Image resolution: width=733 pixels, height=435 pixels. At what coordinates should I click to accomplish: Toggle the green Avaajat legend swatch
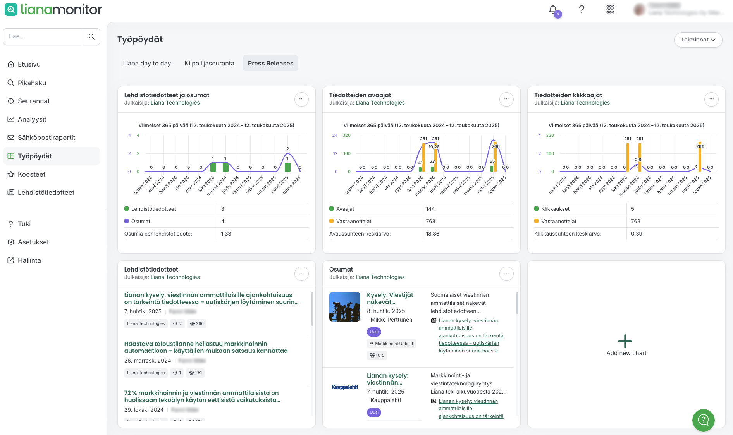pyautogui.click(x=331, y=209)
